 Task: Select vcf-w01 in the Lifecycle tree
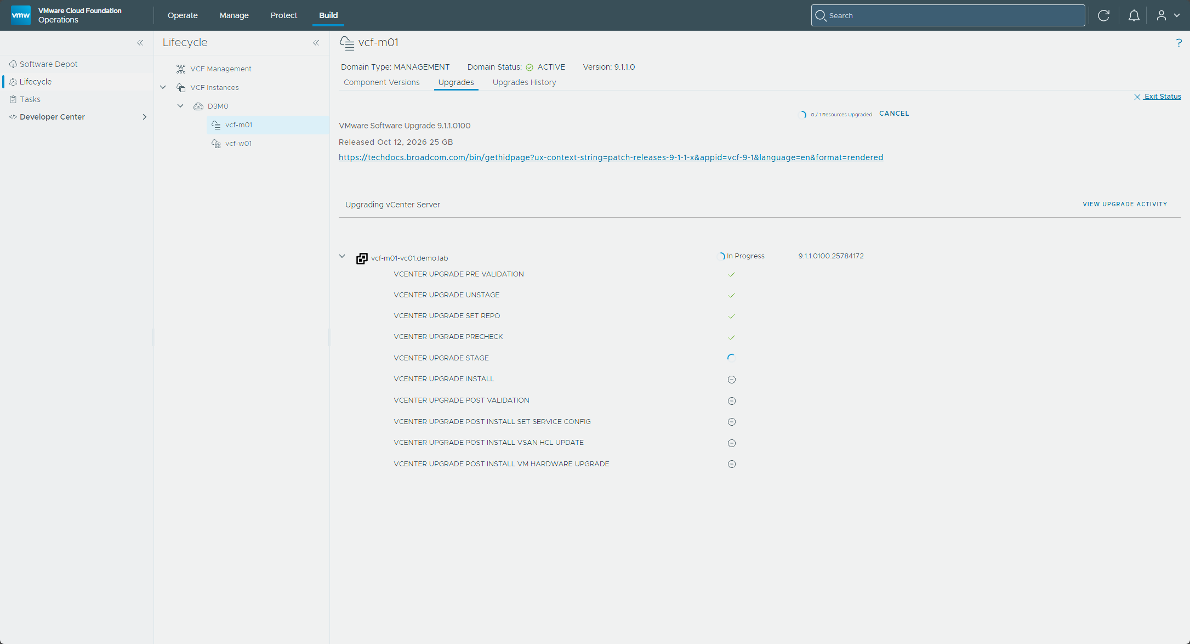coord(238,144)
